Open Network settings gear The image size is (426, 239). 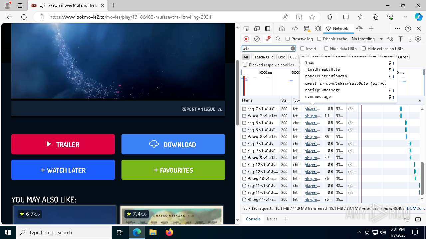click(418, 39)
